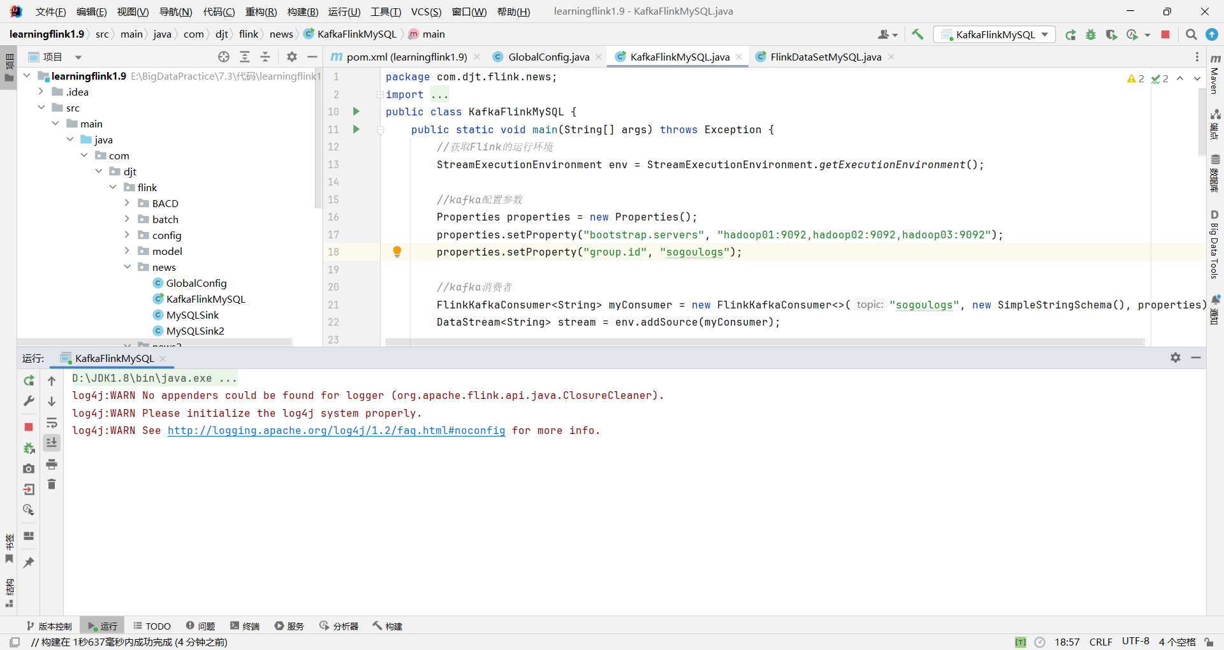Run main method from gutter line 11

pyautogui.click(x=356, y=129)
